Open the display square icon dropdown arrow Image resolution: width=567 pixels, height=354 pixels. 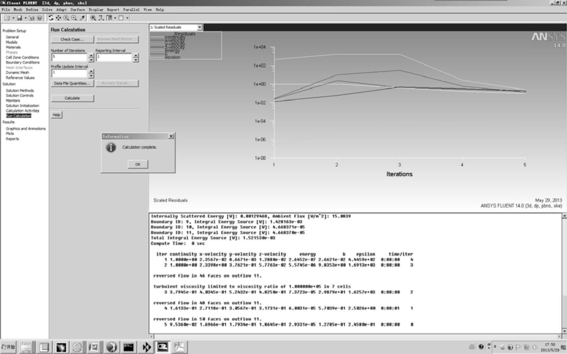[x=127, y=18]
